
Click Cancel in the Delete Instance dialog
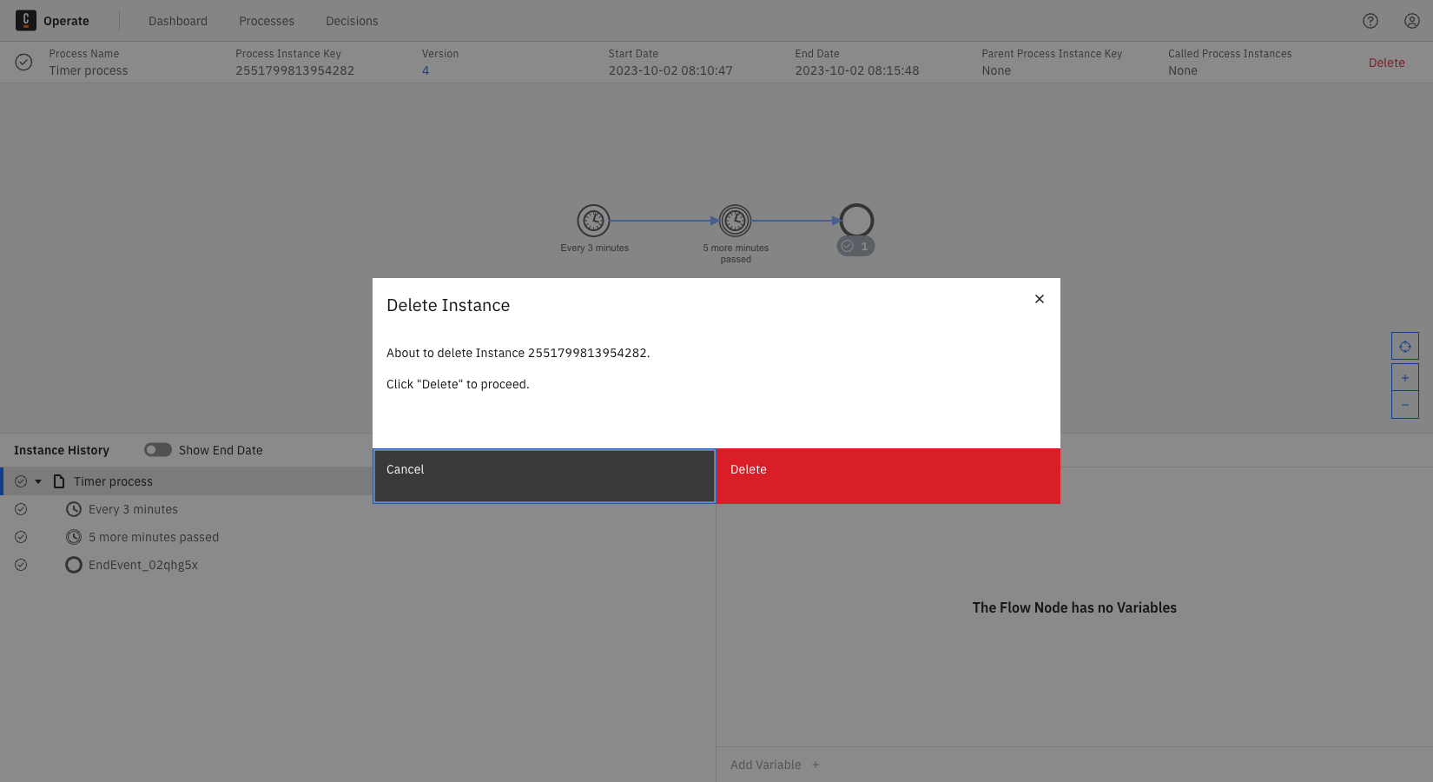pos(545,476)
